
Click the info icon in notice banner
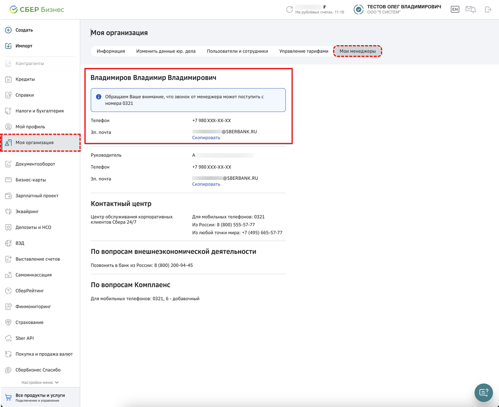coord(99,97)
